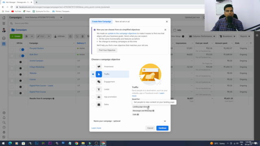Image resolution: width=260 pixels, height=146 pixels.
Task: Open the Edit button dropdown arrow
Action: pos(49,36)
